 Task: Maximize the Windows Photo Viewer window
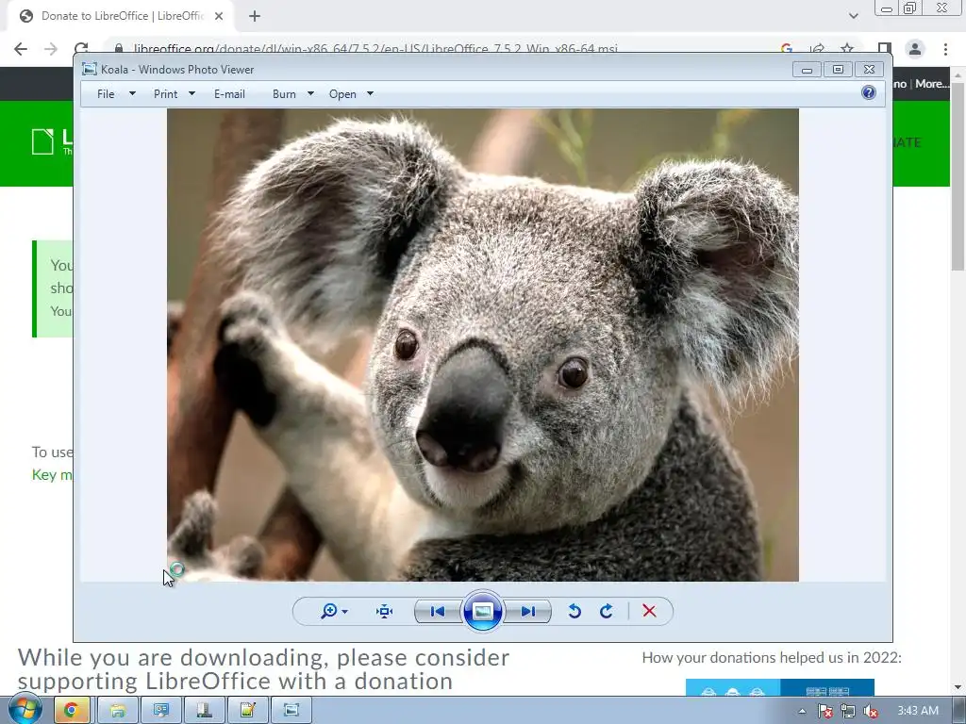(x=838, y=69)
